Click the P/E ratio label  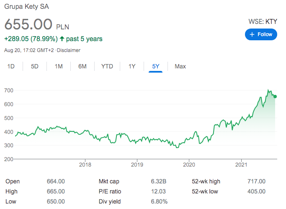point(110,191)
